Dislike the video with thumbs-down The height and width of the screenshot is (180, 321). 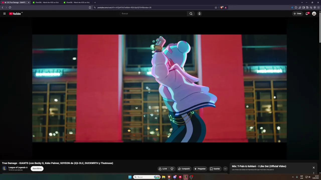click(172, 169)
